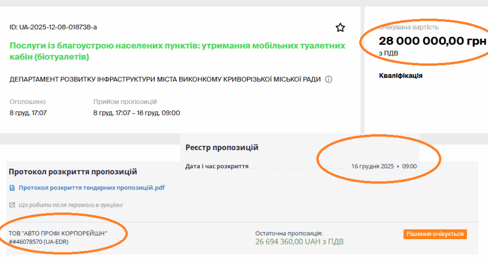This screenshot has height=262, width=488.
Task: Click the info icon beside the department name
Action: (x=328, y=79)
